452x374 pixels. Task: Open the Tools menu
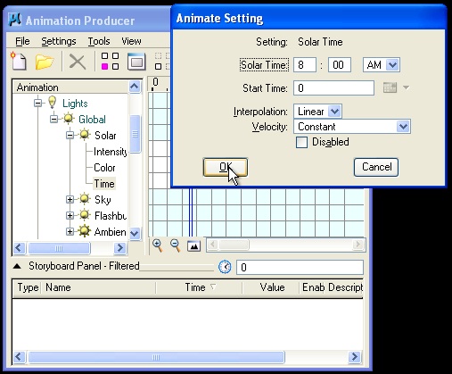pos(99,41)
